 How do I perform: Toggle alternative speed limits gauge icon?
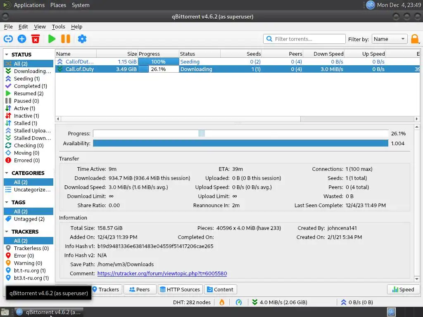coord(239,302)
